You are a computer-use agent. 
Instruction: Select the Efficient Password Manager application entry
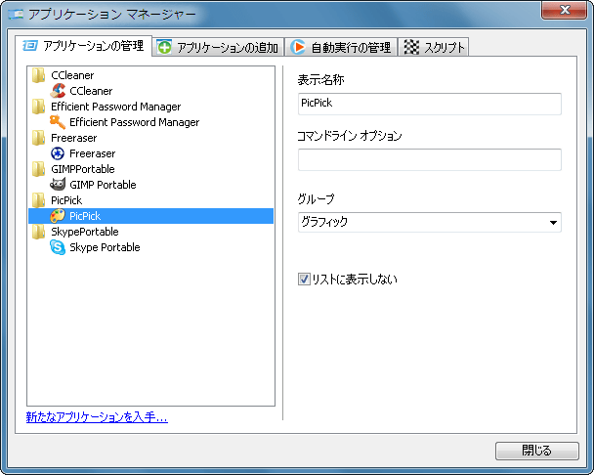[x=135, y=122]
